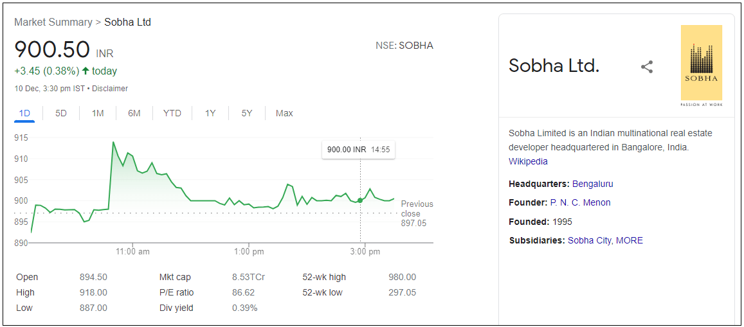Click the Founded: 1995 text
Viewport: 744px width, 327px height.
pos(540,222)
